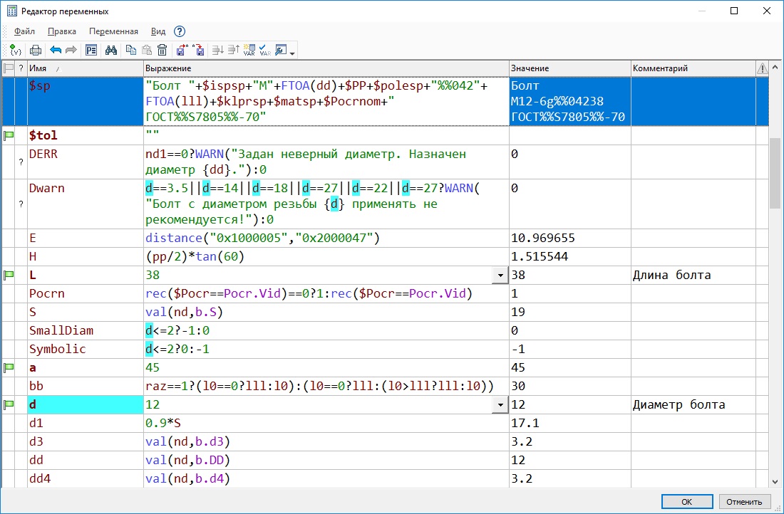This screenshot has height=514, width=784.
Task: Click value 10.969655 in E row
Action: (x=543, y=238)
